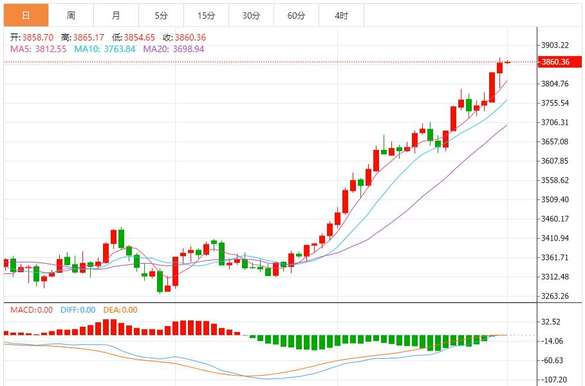Image resolution: width=585 pixels, height=386 pixels.
Task: Select the 日 (daily) timeframe tab
Action: tap(26, 15)
